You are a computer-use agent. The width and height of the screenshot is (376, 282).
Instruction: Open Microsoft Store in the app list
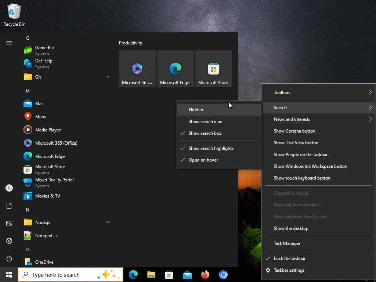[x=66, y=170]
